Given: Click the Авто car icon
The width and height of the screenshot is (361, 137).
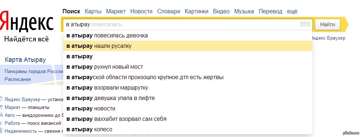Looking at the screenshot, I should coord(1,115).
